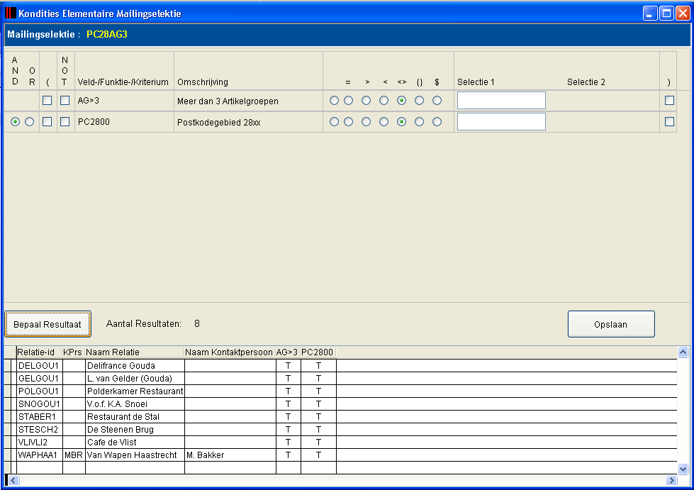Tick the open-parenthesis checkbox in the PC2800 row
The image size is (694, 490).
47,122
